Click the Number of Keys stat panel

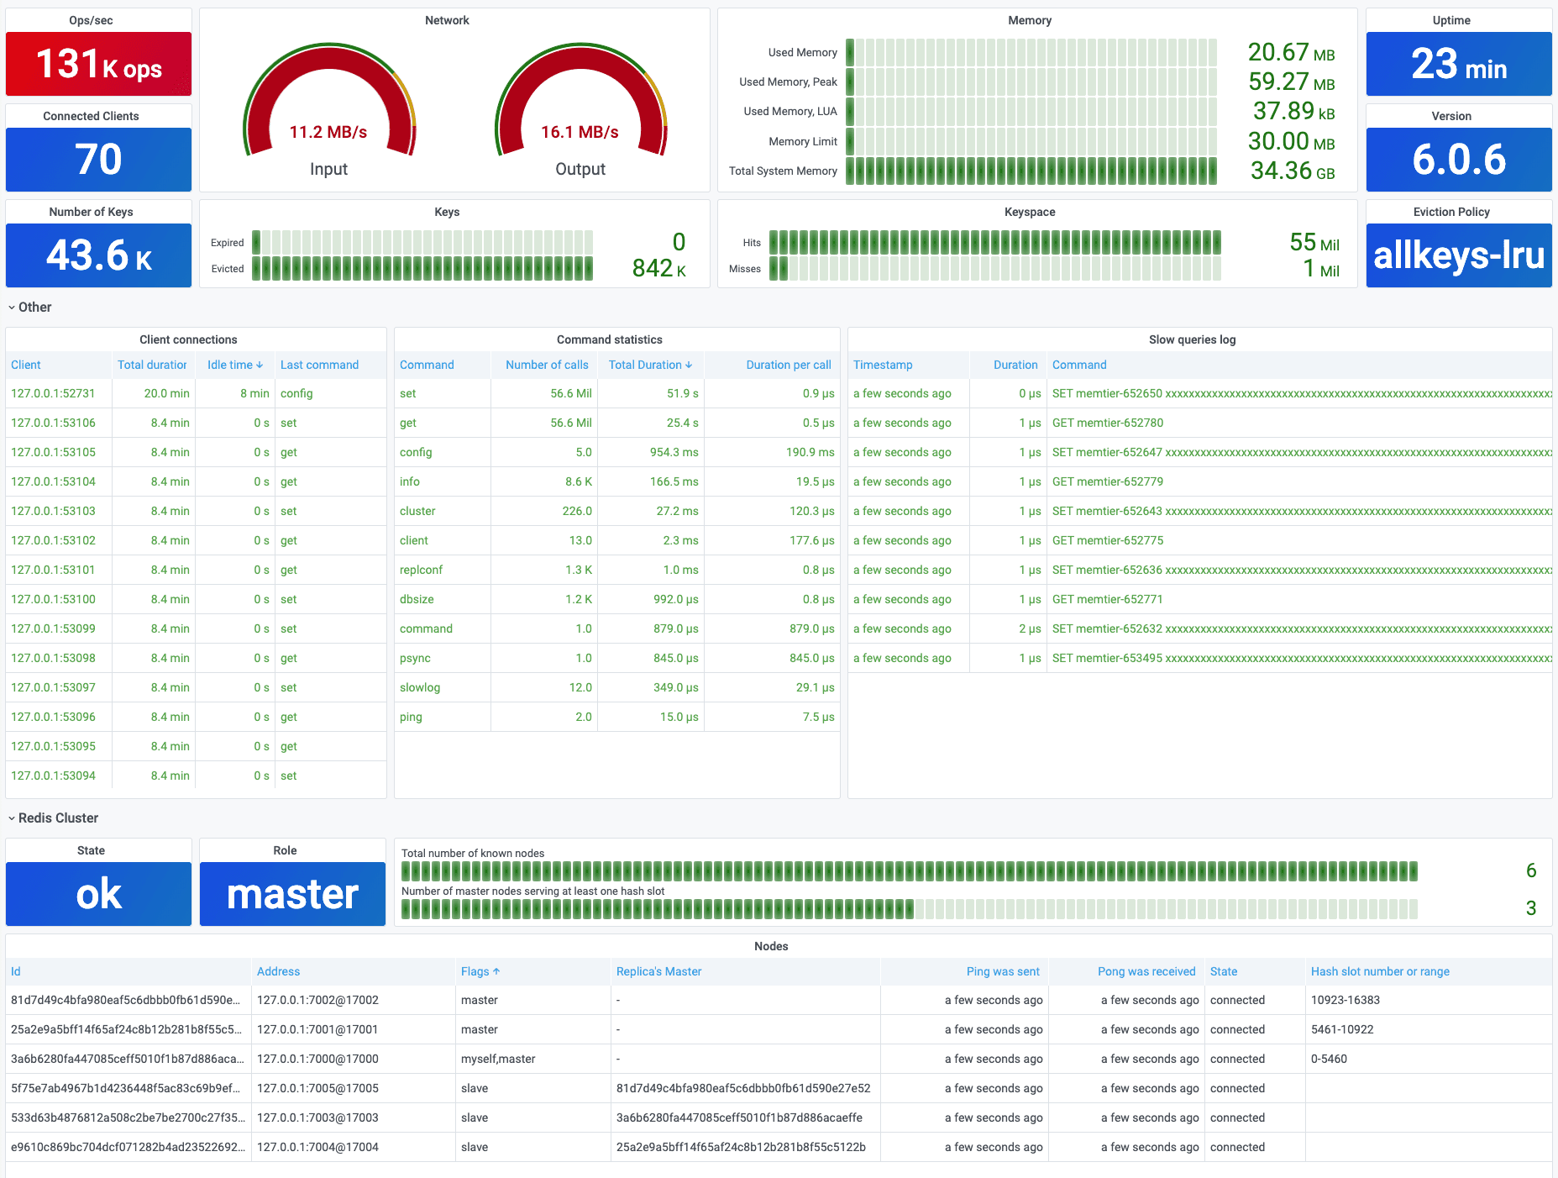pos(98,255)
